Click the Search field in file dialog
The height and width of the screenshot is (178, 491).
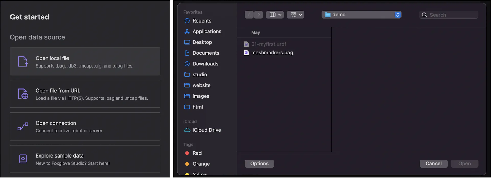pyautogui.click(x=449, y=15)
